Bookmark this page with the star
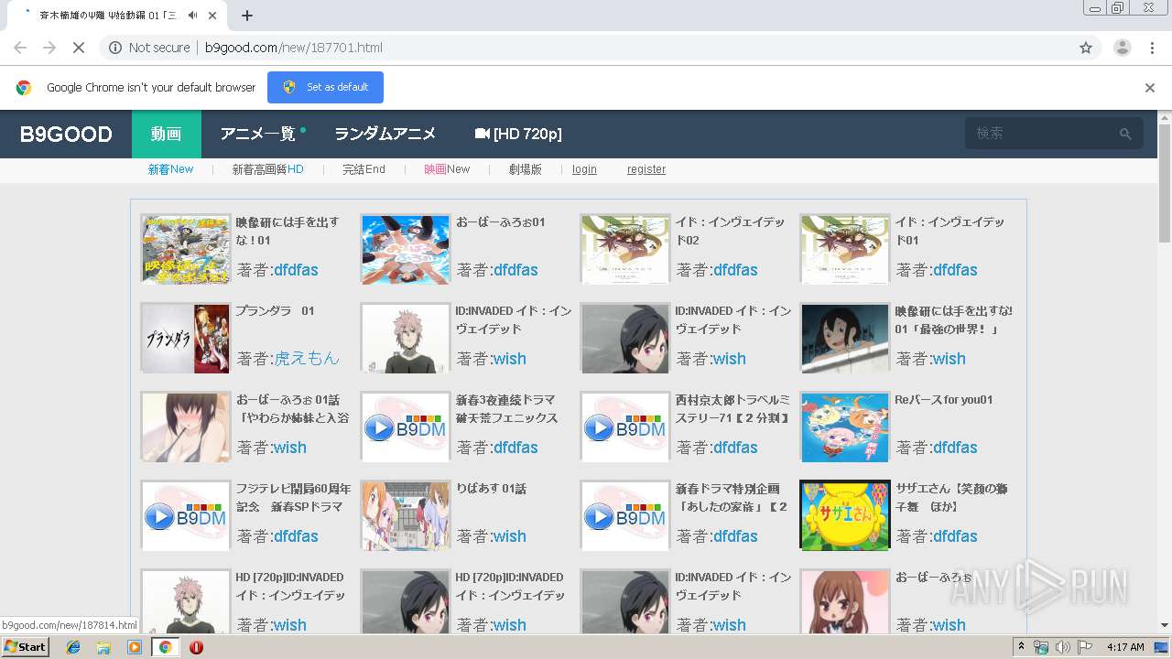 (1086, 48)
